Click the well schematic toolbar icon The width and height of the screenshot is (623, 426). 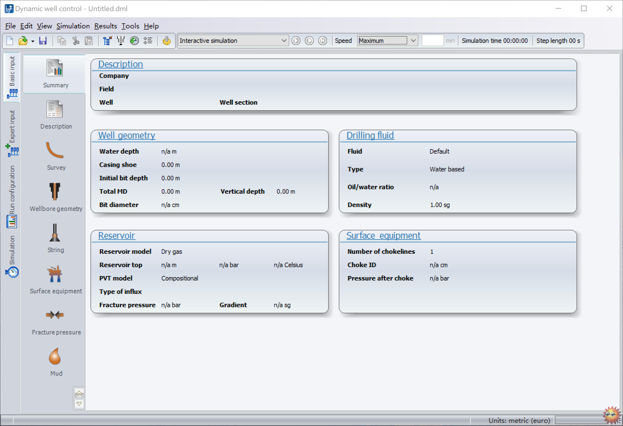[121, 41]
